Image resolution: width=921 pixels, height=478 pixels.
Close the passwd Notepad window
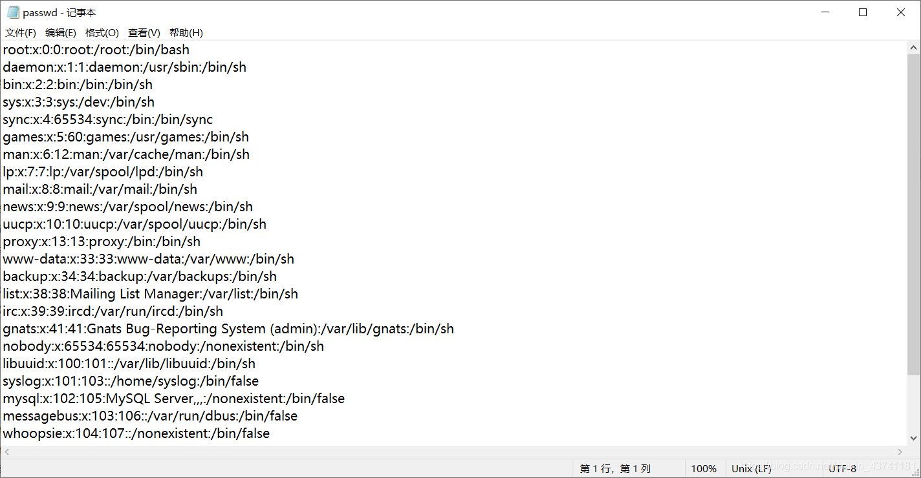pos(901,12)
